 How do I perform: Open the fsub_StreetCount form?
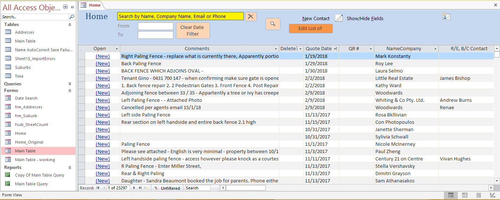coord(32,125)
